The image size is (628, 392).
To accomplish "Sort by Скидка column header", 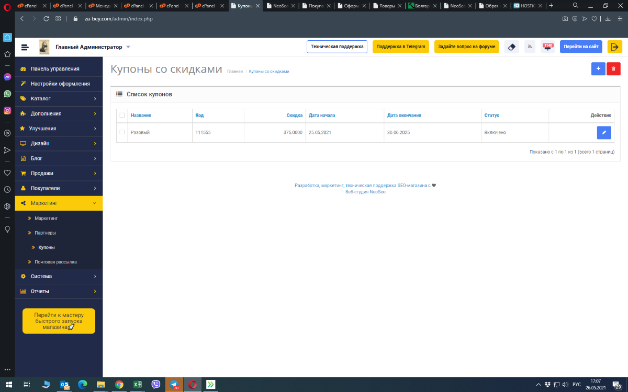I will tap(295, 115).
